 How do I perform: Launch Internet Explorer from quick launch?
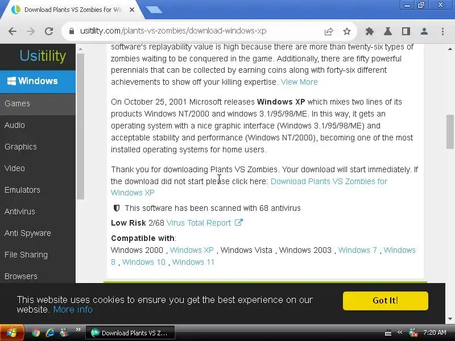[50, 332]
